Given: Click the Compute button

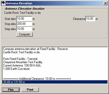Looking at the screenshot, I should pyautogui.click(x=24, y=34).
